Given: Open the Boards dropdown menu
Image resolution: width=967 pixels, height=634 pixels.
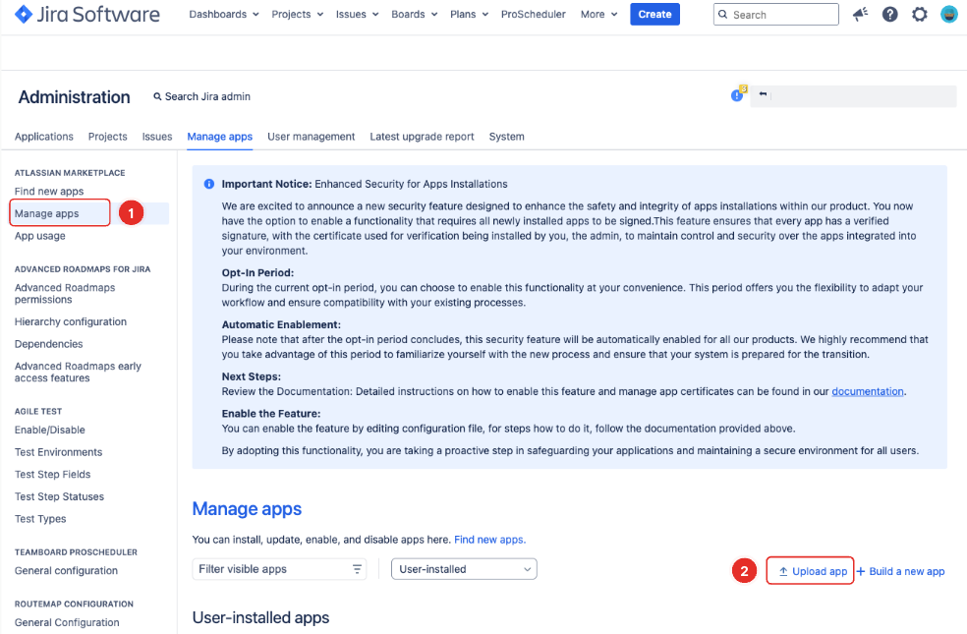Looking at the screenshot, I should 412,14.
